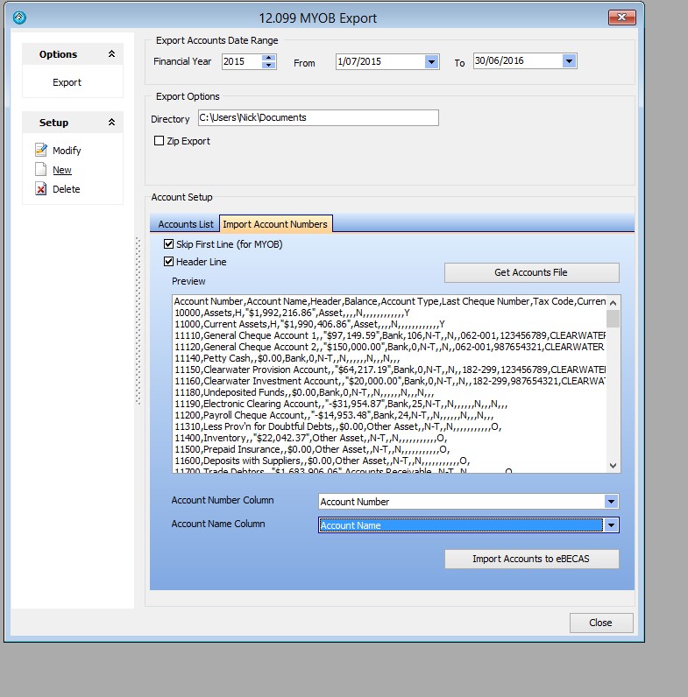Expand the Account Number Column dropdown

[611, 502]
